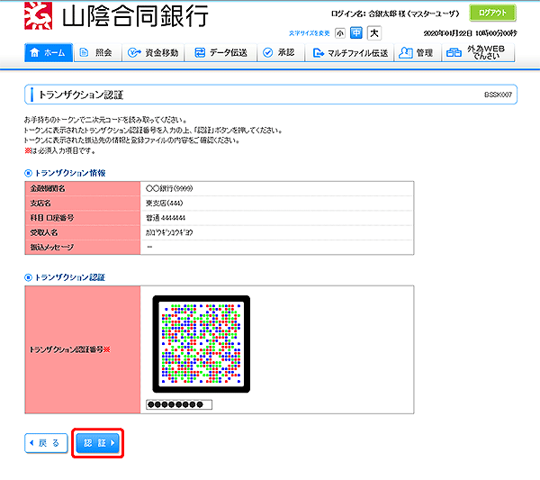This screenshot has height=480, width=540.
Task: Open the 照会 menu tab
Action: [x=98, y=53]
